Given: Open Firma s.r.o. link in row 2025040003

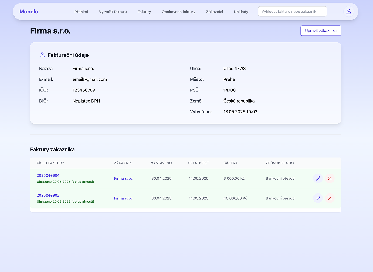Looking at the screenshot, I should click(x=124, y=198).
